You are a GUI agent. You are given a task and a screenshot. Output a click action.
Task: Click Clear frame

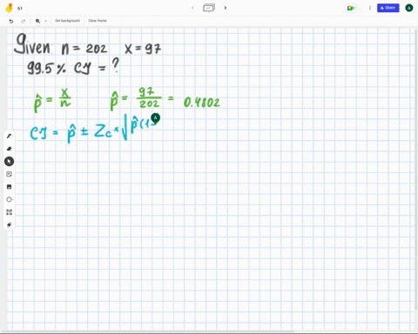click(98, 21)
